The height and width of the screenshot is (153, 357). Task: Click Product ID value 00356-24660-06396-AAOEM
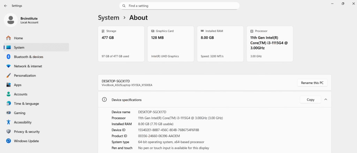159,136
